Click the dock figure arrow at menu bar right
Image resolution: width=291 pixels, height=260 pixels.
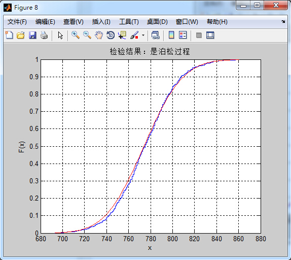(283, 21)
